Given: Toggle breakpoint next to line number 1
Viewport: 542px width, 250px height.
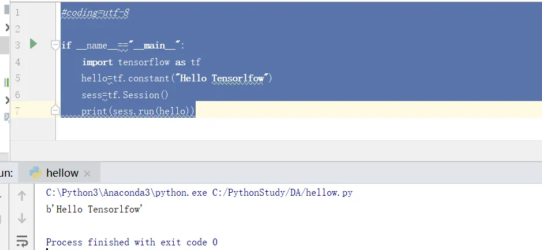Looking at the screenshot, I should 35,13.
